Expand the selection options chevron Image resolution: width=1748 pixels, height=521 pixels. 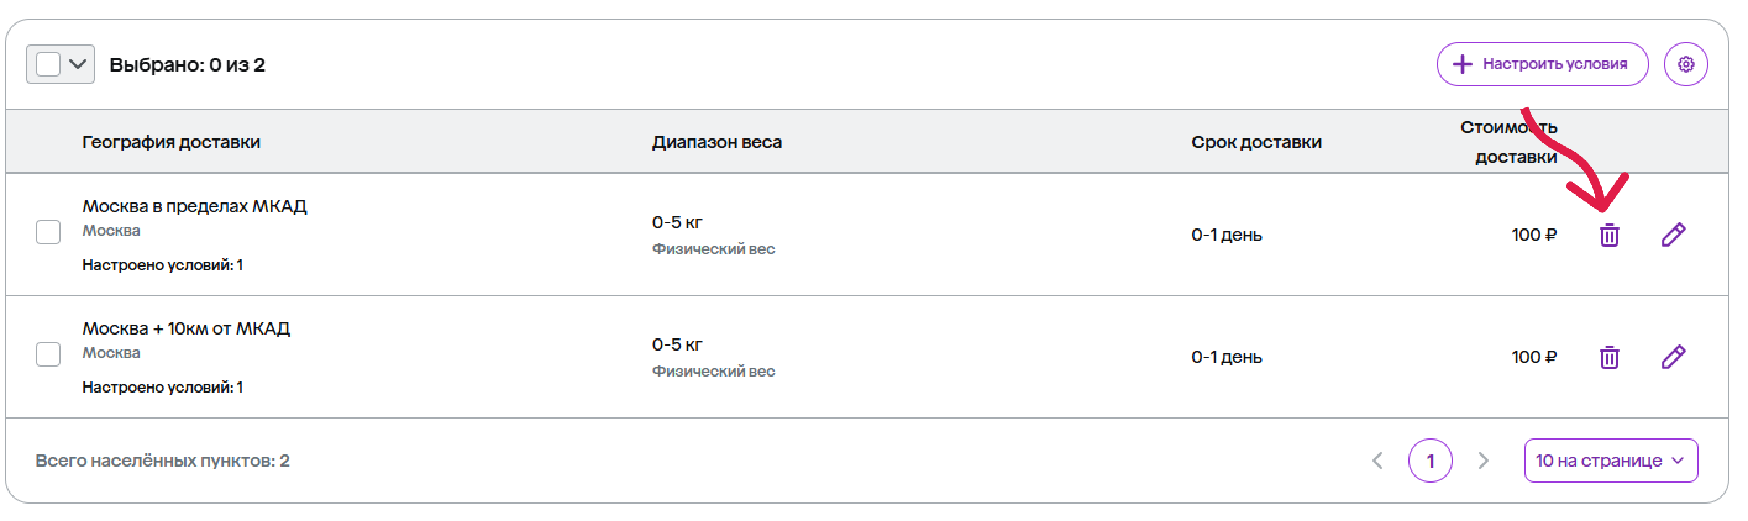pos(78,64)
